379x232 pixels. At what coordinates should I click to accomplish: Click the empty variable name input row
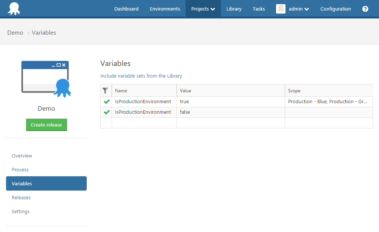(x=144, y=122)
